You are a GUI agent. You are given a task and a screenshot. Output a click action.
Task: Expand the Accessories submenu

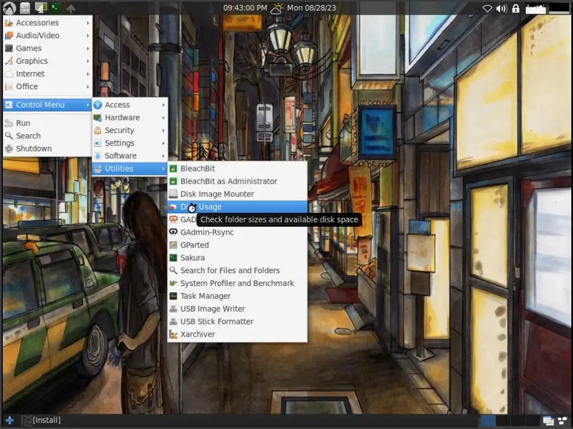47,22
